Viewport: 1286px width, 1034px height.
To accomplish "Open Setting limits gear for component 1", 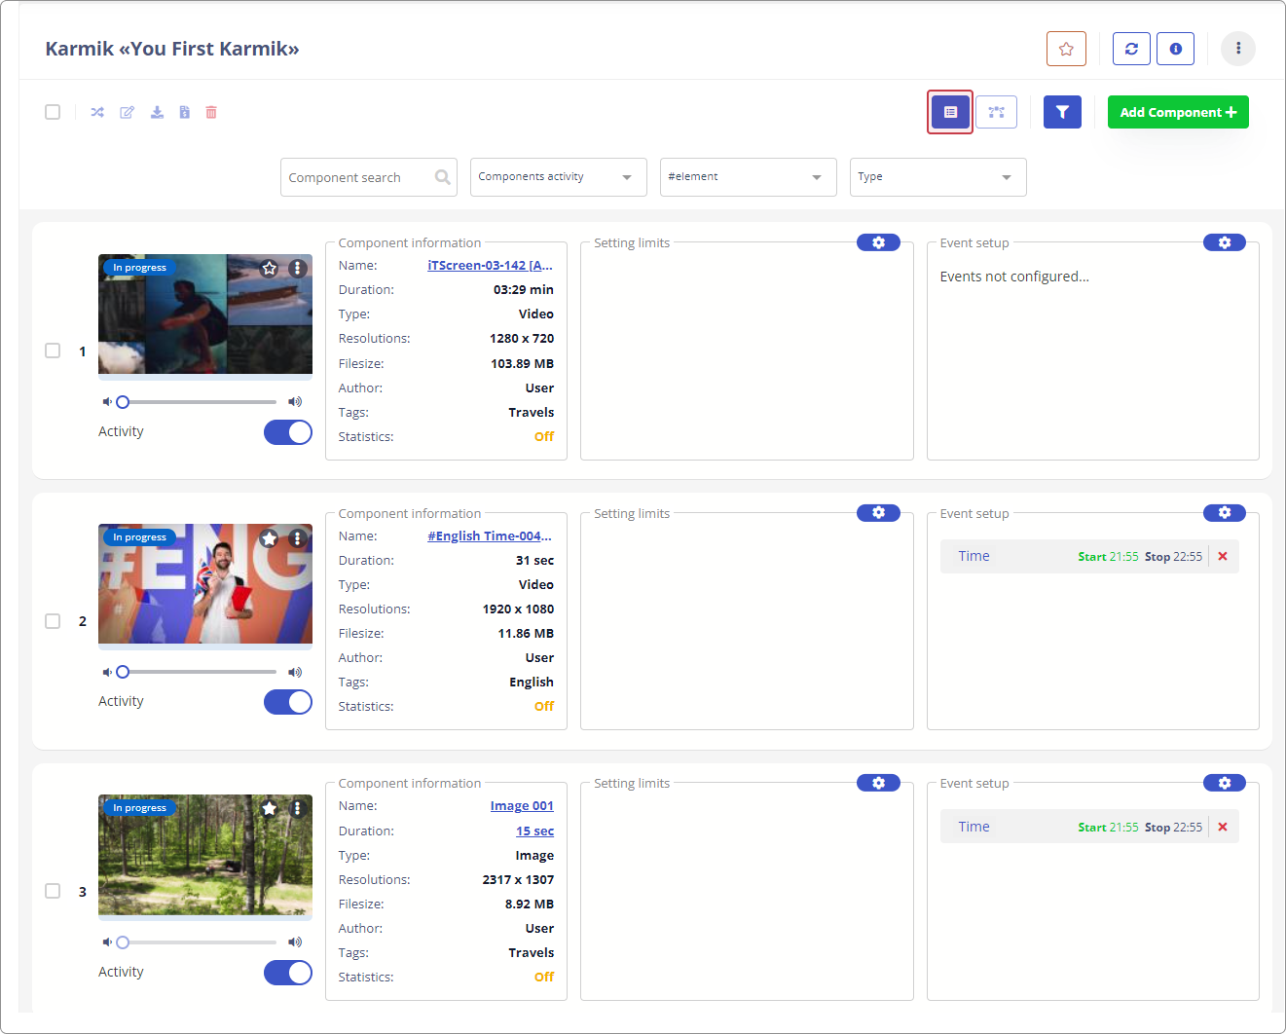I will (878, 242).
